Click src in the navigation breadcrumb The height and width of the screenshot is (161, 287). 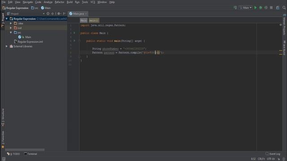coord(35,8)
